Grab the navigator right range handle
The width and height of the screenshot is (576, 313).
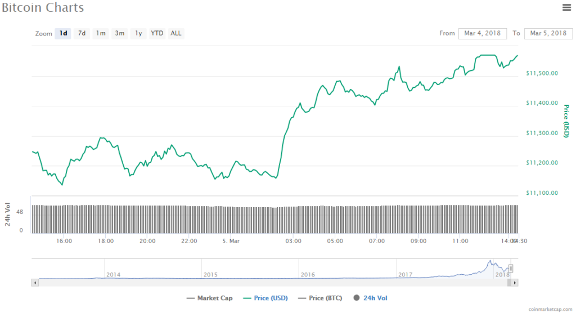(x=511, y=269)
